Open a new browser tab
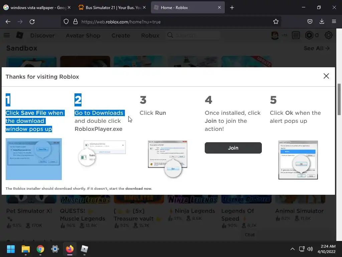Viewport: 342px width, 257px height. pyautogui.click(x=232, y=8)
